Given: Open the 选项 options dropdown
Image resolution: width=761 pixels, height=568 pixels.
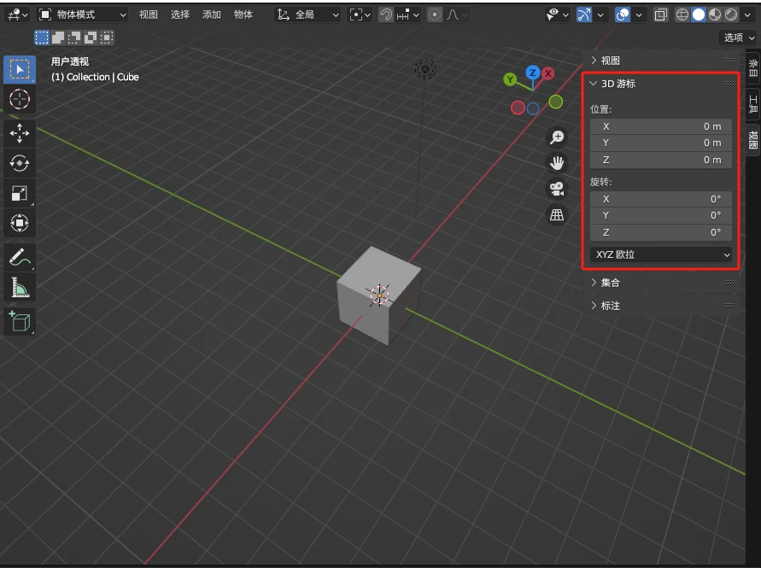Looking at the screenshot, I should (x=738, y=38).
